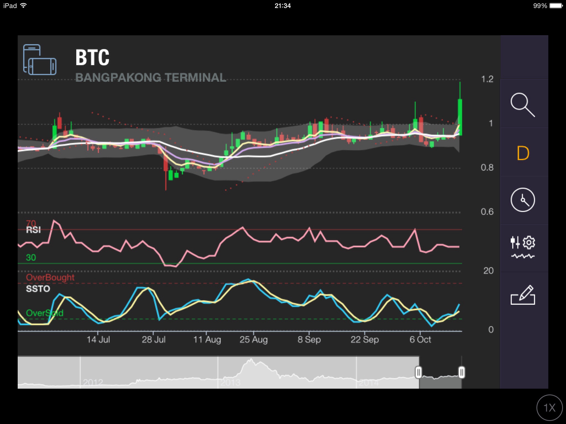The image size is (566, 424).
Task: Select the SSTO indicator label
Action: (x=38, y=289)
